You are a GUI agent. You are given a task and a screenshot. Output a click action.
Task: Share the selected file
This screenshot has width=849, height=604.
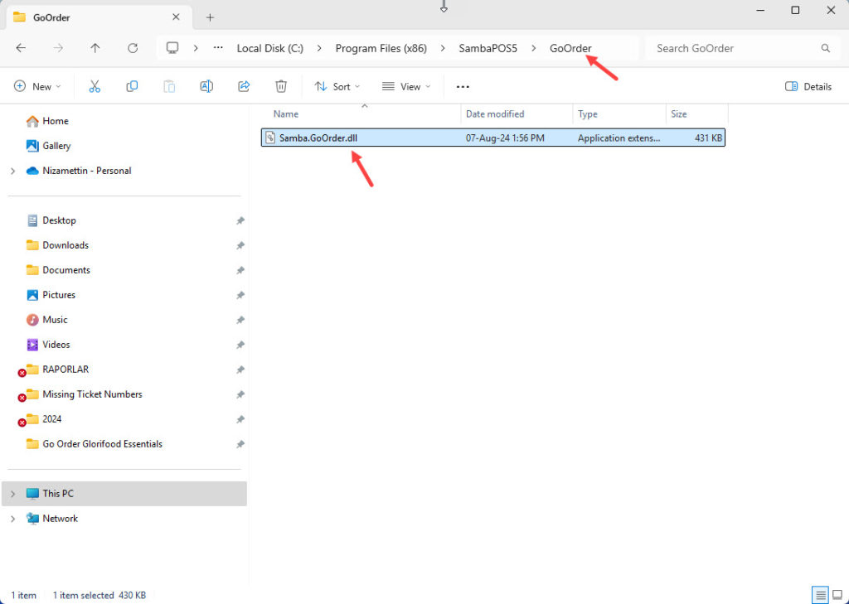pyautogui.click(x=244, y=87)
